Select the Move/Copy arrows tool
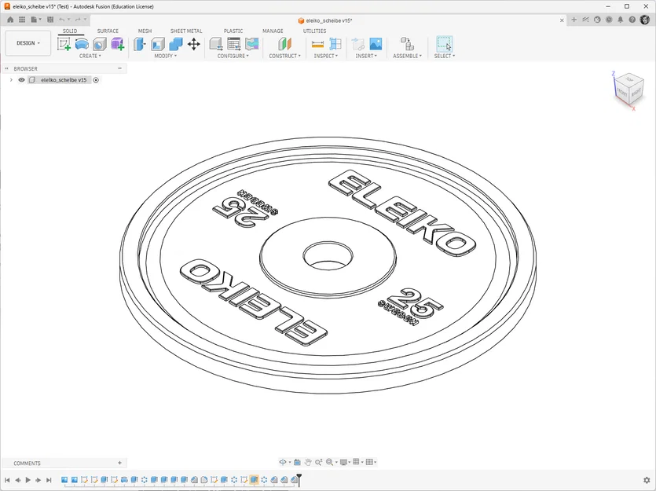Image resolution: width=656 pixels, height=491 pixels. [194, 44]
